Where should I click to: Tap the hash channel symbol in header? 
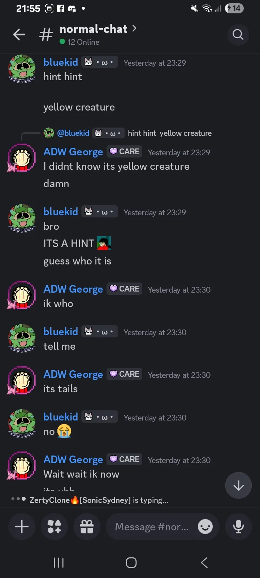point(46,35)
